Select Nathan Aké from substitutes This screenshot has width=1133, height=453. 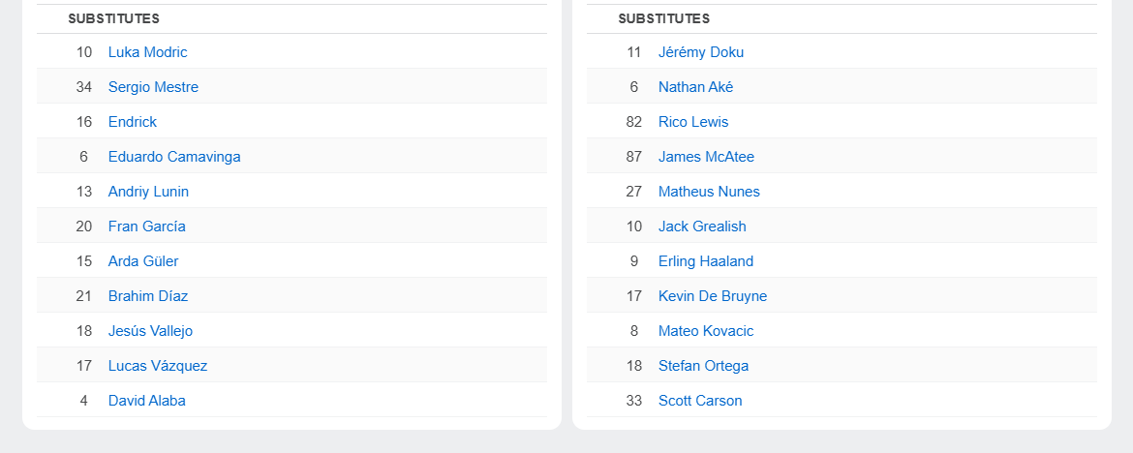pos(695,87)
